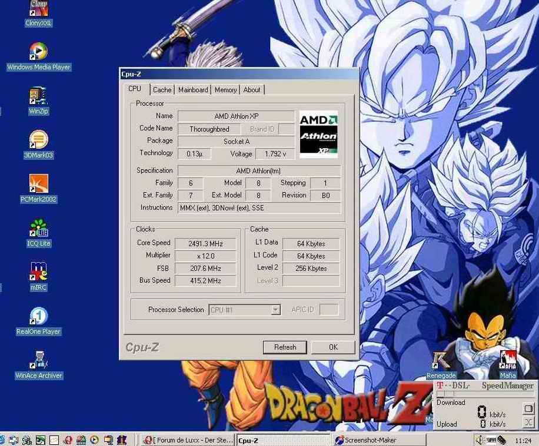The width and height of the screenshot is (539, 446).
Task: Click the dual monitor quick launch icon
Action: 108,440
